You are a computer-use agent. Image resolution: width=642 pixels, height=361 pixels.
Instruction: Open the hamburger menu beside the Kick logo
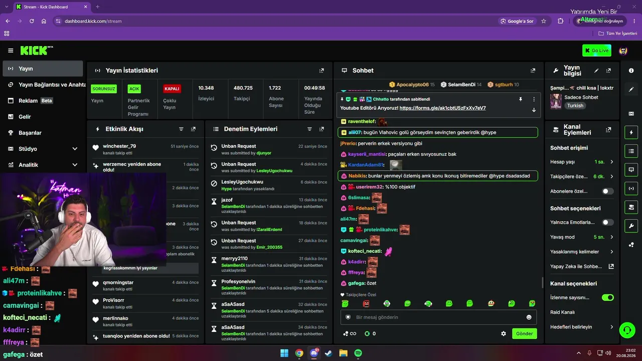pyautogui.click(x=11, y=51)
